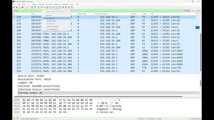Screen dimensions: 214x120
Task: Open the Tools menu
Action: [72, 4]
